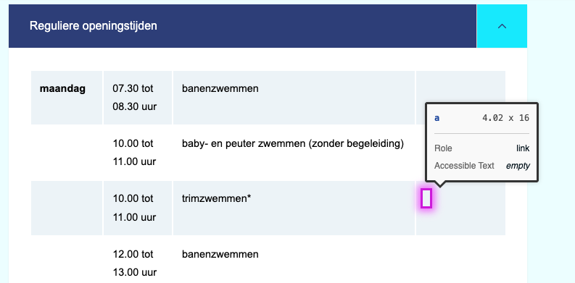
Task: Click the time cell beside baby- en peuter zwemmen
Action: pos(138,152)
